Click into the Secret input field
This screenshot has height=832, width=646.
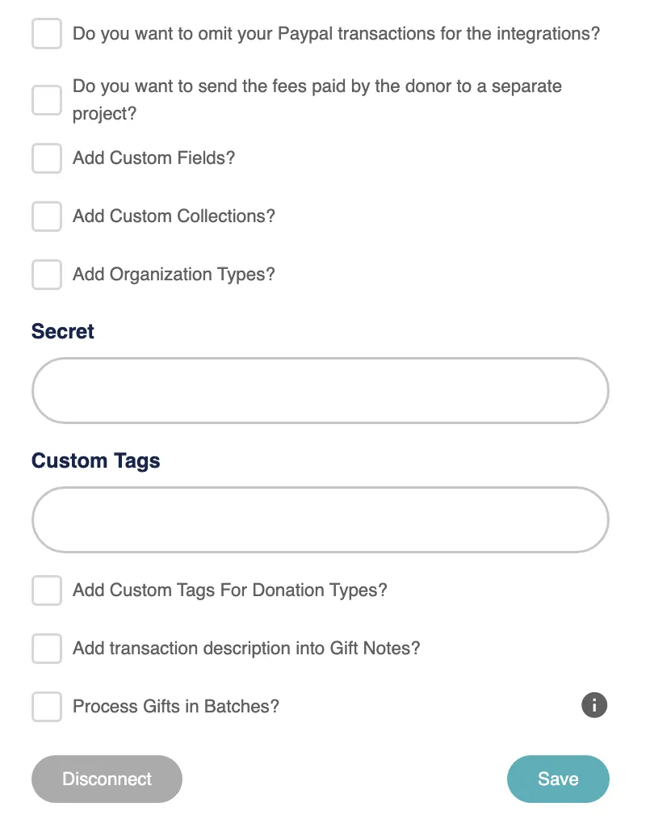(x=320, y=391)
